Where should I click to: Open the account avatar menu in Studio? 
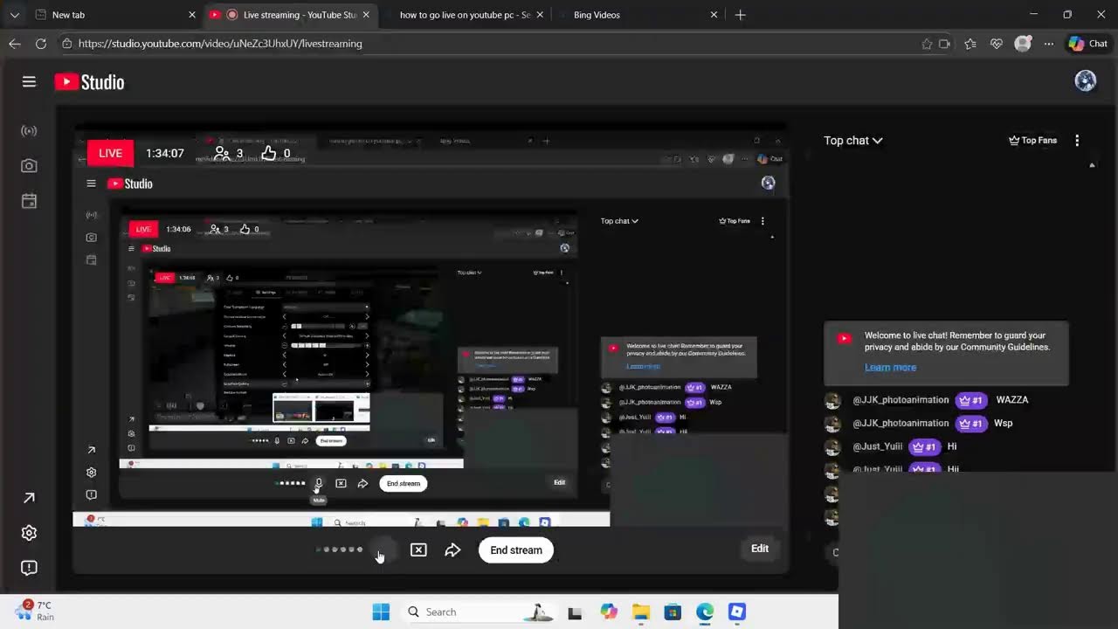[x=1085, y=81]
